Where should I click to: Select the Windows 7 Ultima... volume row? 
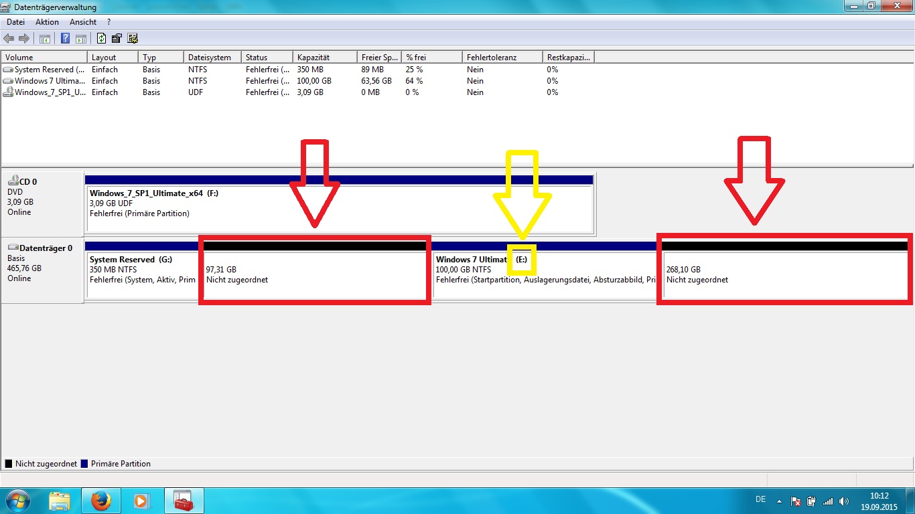click(298, 81)
